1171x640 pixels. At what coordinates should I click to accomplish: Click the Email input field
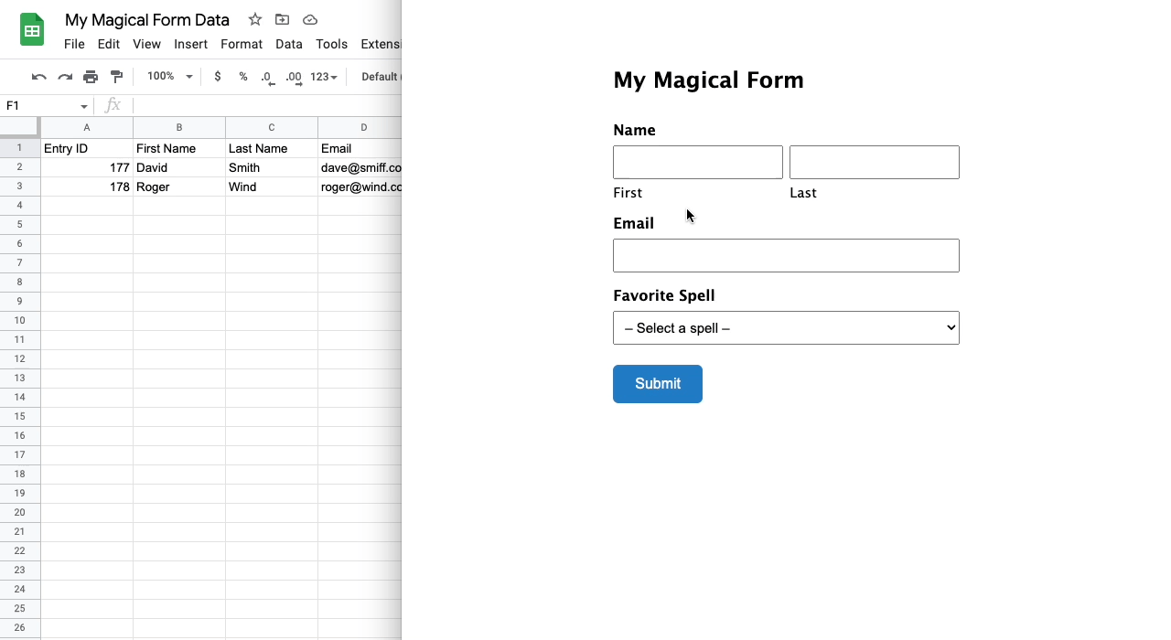786,256
